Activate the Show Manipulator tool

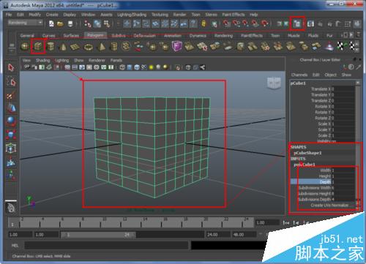(x=11, y=175)
